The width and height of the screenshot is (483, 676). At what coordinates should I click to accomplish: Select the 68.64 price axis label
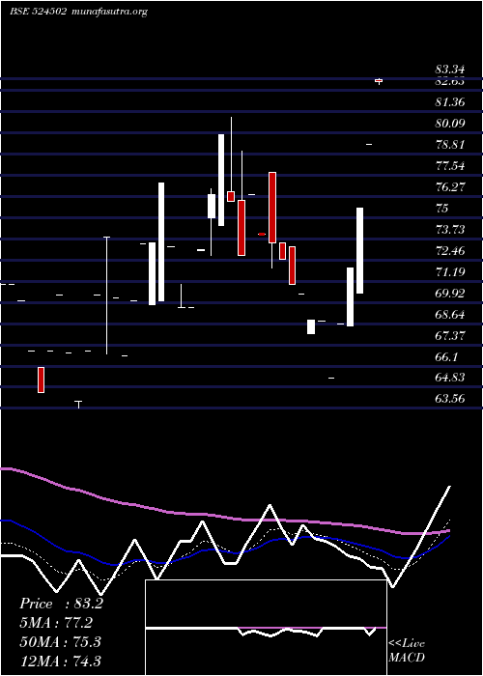click(x=450, y=314)
